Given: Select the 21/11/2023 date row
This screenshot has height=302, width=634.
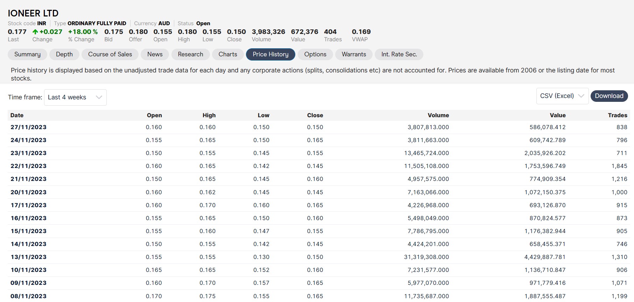Looking at the screenshot, I should click(319, 179).
